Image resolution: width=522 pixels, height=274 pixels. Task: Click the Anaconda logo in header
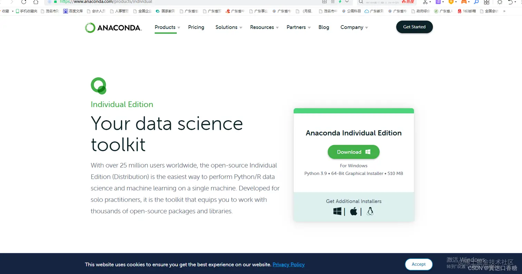tap(113, 28)
